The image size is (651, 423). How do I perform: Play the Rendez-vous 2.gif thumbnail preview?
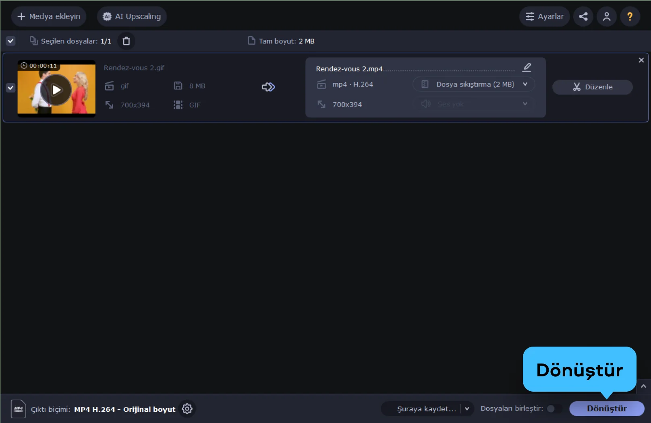[56, 90]
